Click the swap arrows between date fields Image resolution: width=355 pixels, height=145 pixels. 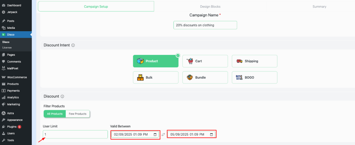pyautogui.click(x=163, y=135)
